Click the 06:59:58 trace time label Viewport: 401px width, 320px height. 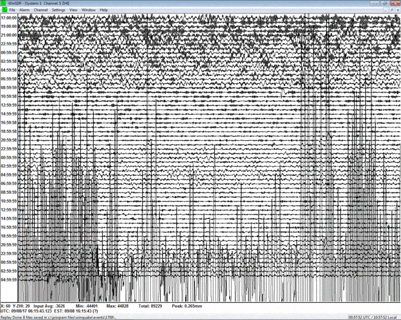point(9,79)
